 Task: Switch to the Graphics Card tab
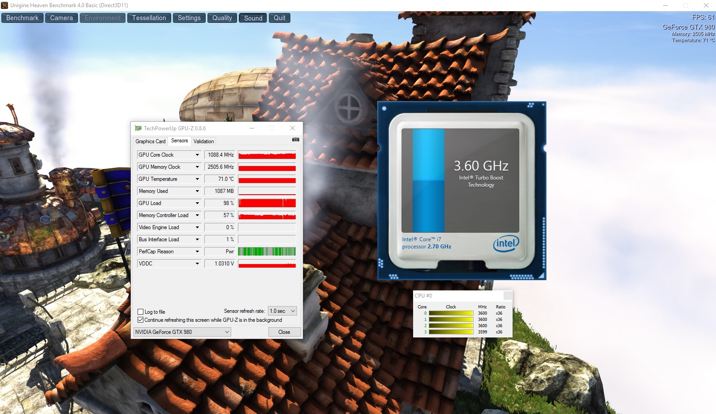click(x=151, y=141)
